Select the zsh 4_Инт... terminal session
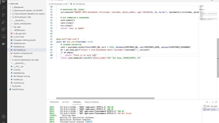The height and width of the screenshot is (123, 219). tap(210, 109)
